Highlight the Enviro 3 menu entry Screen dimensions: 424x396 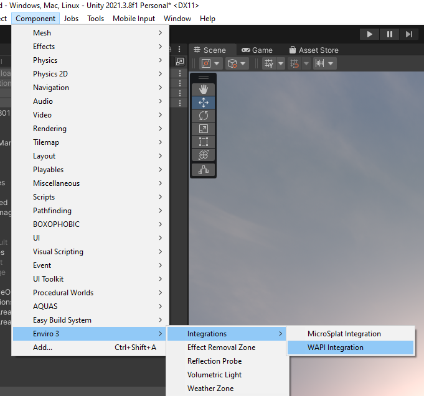click(89, 334)
